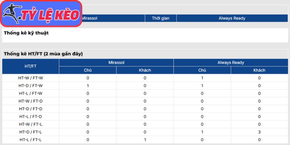Select the HT-L / FT-D row label
The width and height of the screenshot is (290, 145).
click(x=30, y=116)
